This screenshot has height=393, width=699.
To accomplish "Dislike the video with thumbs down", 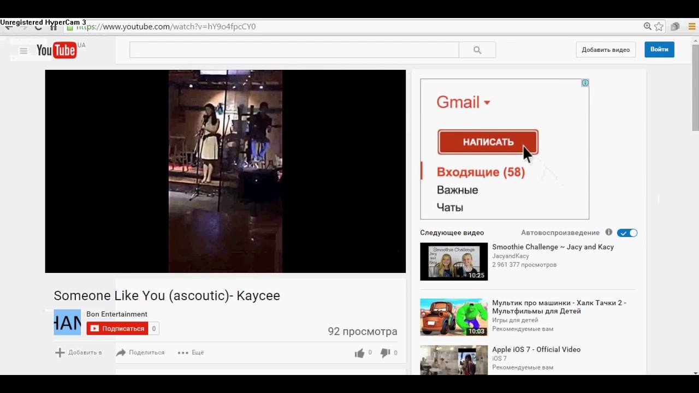I will 385,353.
